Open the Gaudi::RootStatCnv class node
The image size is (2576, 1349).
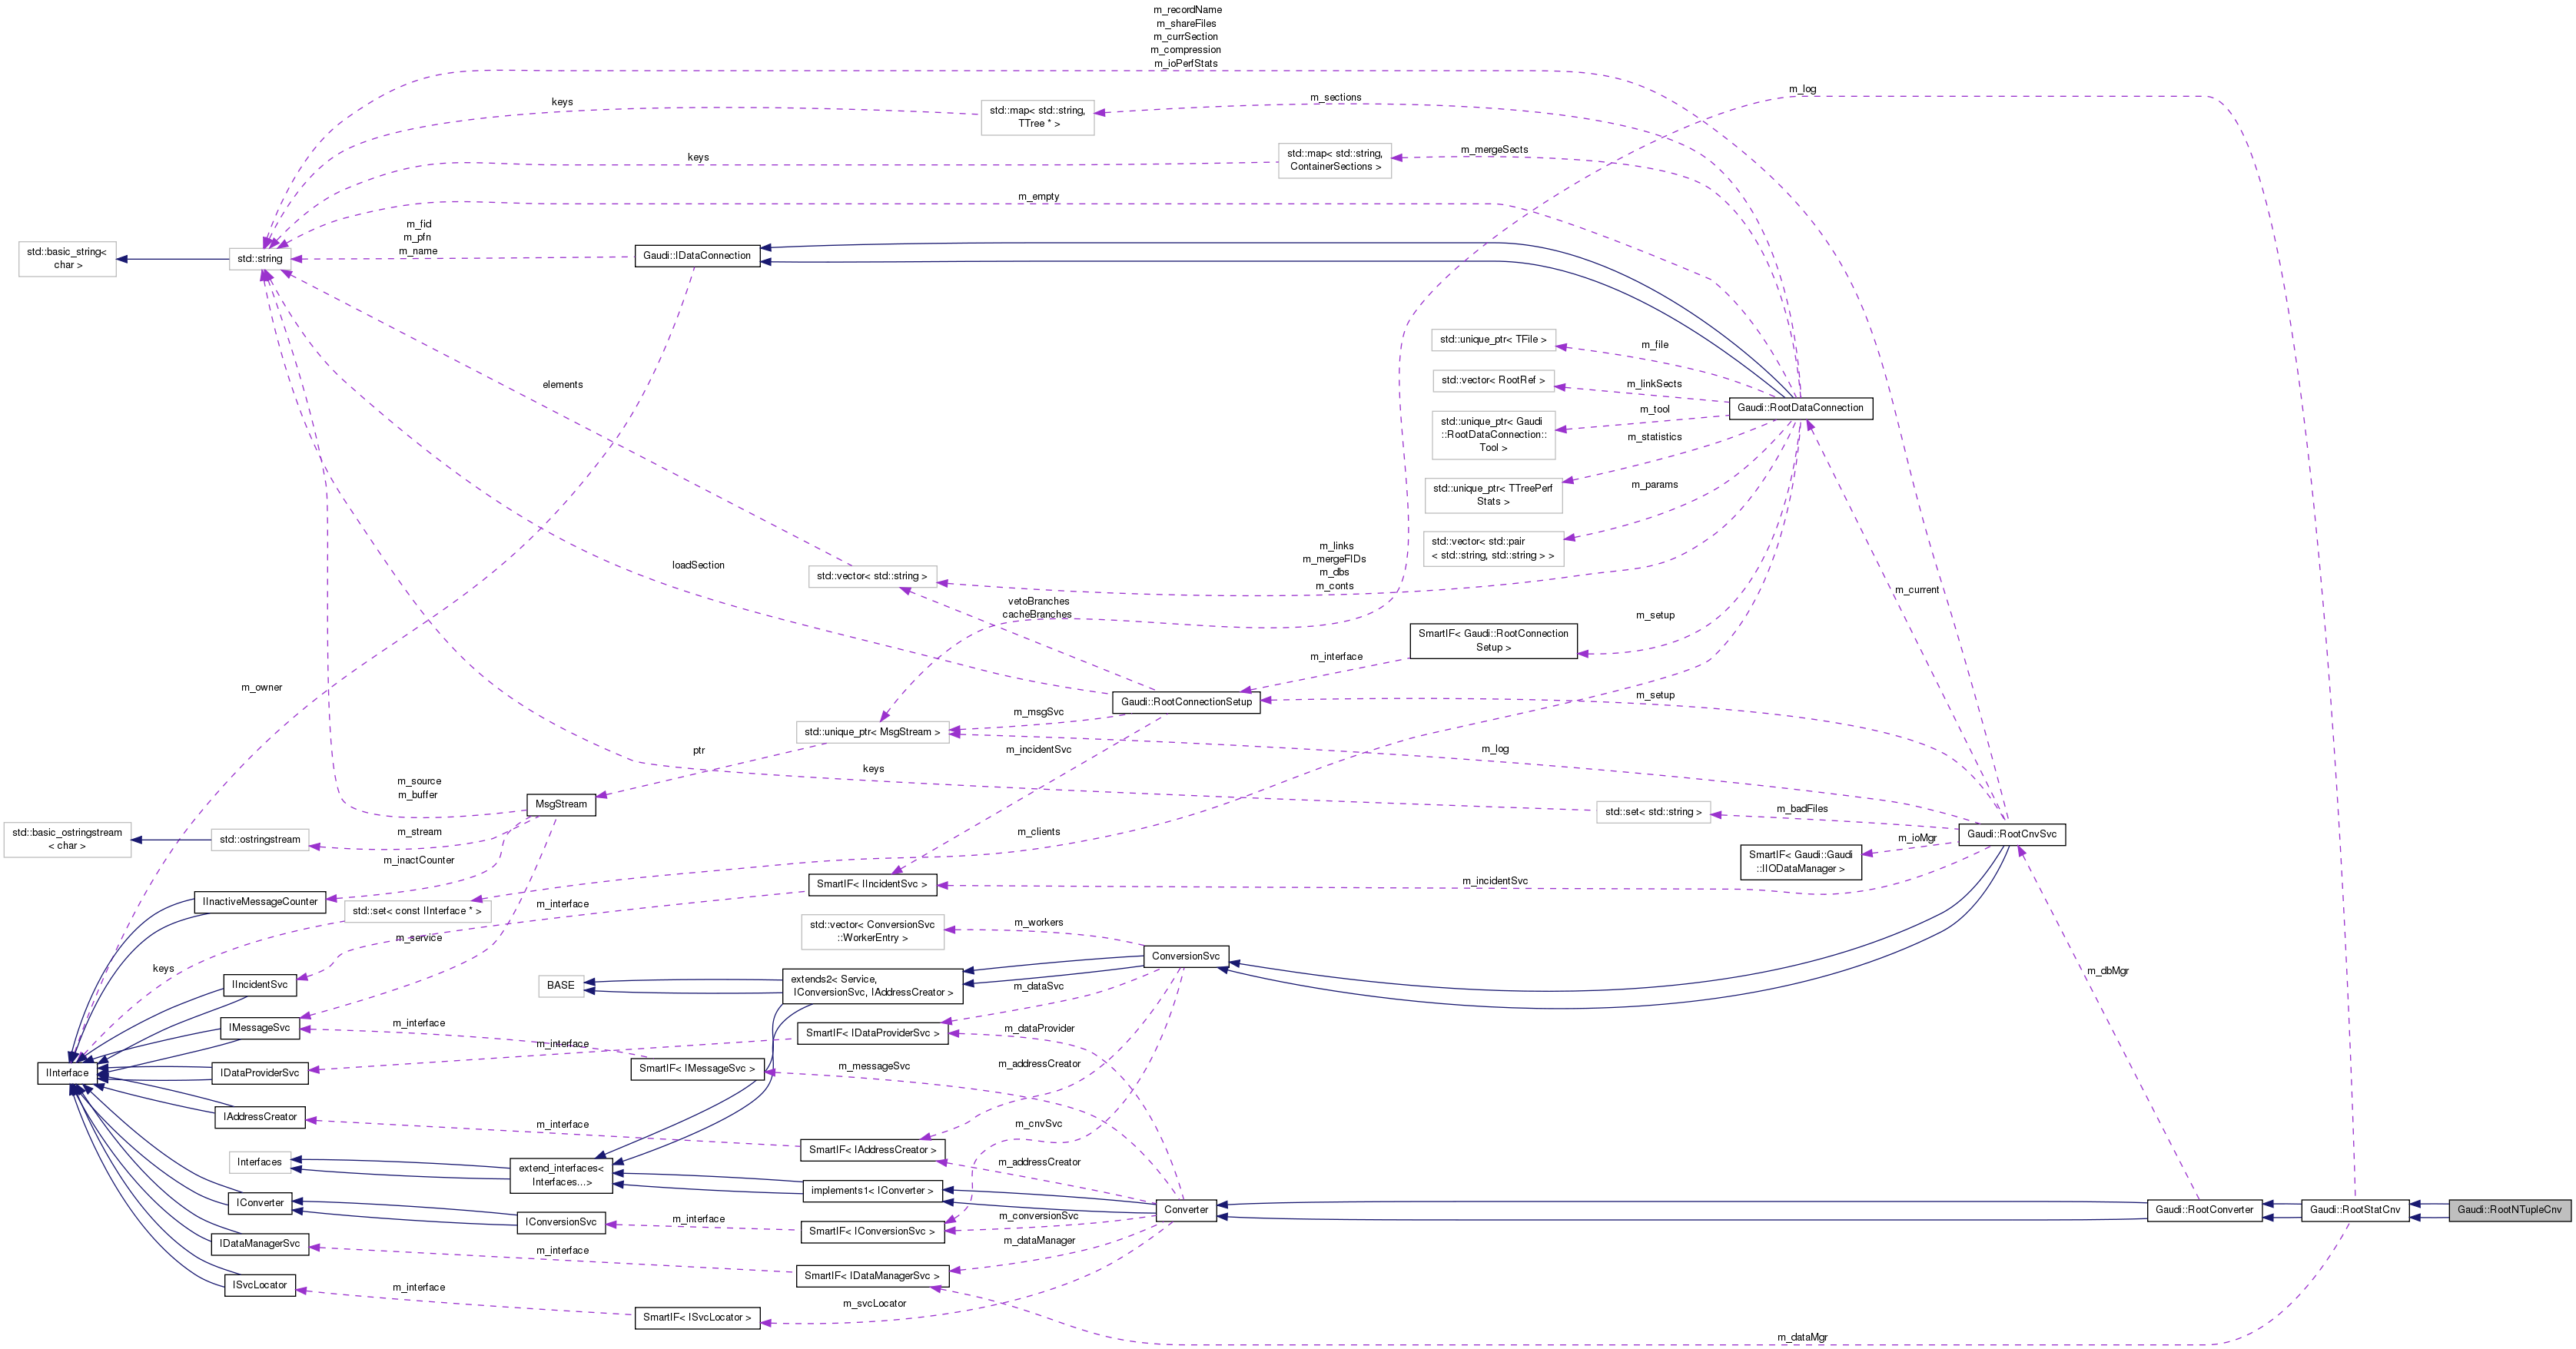click(x=2354, y=1209)
